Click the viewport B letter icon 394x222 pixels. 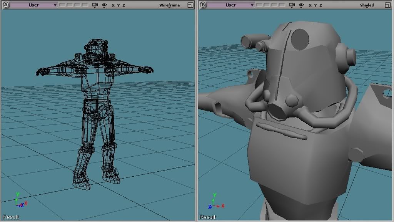pyautogui.click(x=202, y=5)
